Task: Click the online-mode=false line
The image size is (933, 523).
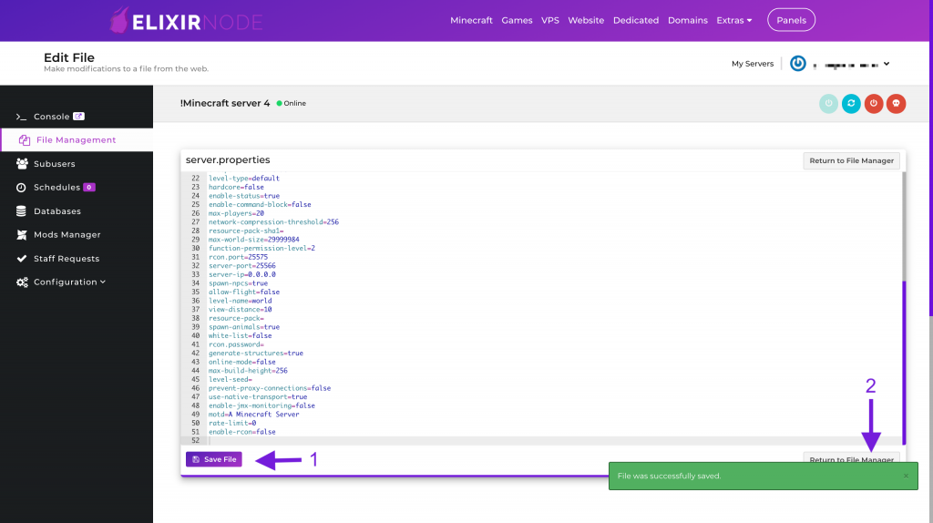Action: pos(241,362)
